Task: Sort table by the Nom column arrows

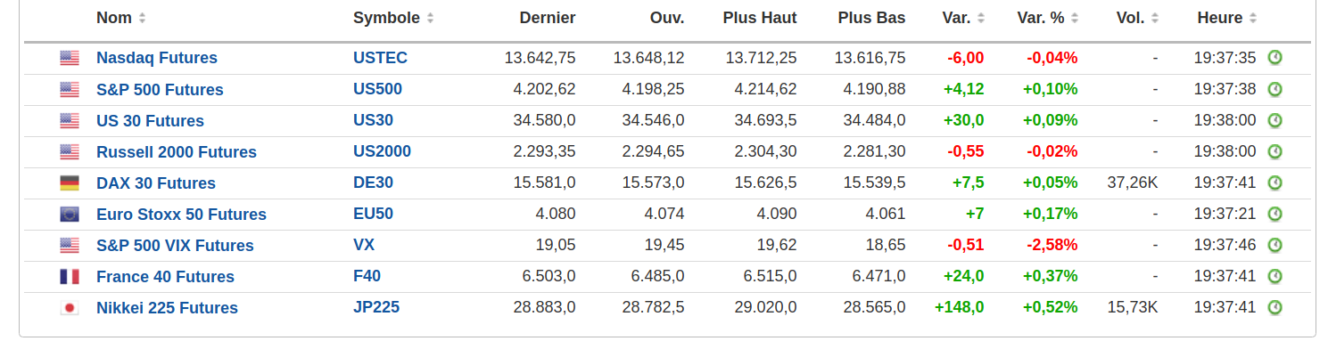Action: point(143,18)
